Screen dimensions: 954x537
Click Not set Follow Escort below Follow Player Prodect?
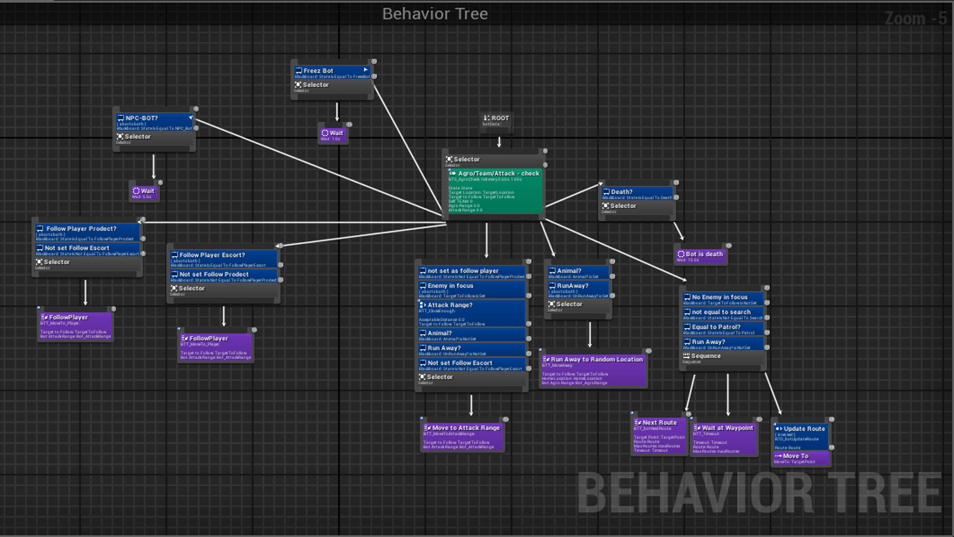[x=87, y=250]
